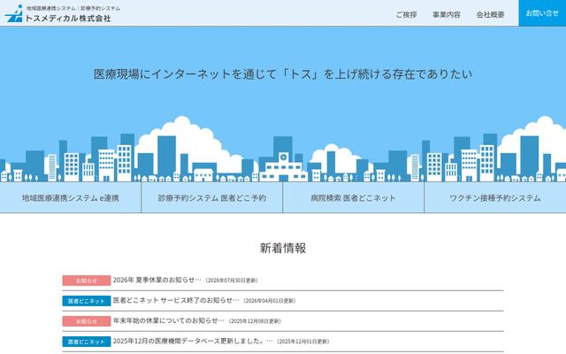The height and width of the screenshot is (354, 566).
Task: Click the date (2026年04月01日更新)
Action: click(x=270, y=301)
